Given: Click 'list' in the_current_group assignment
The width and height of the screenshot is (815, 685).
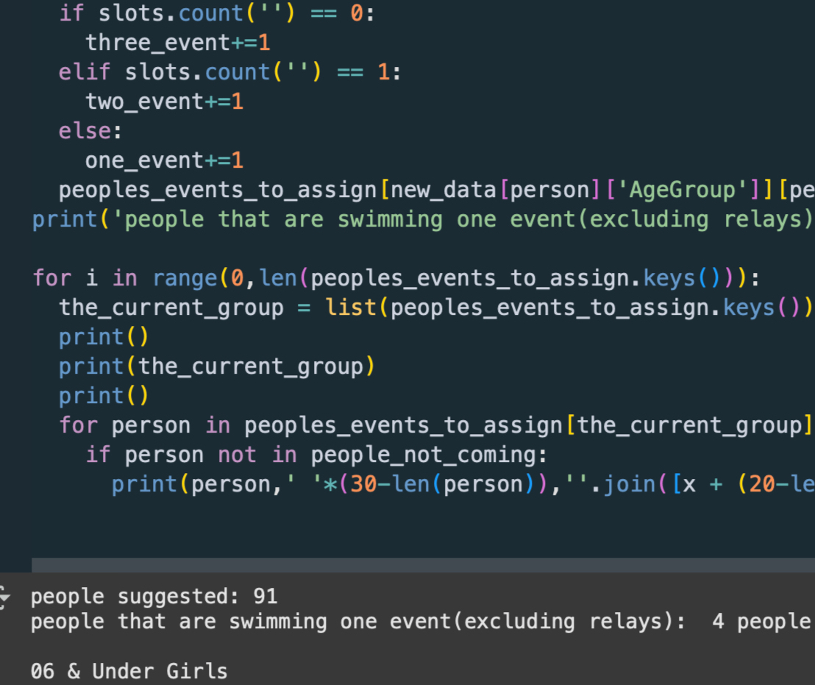Looking at the screenshot, I should pyautogui.click(x=352, y=308).
